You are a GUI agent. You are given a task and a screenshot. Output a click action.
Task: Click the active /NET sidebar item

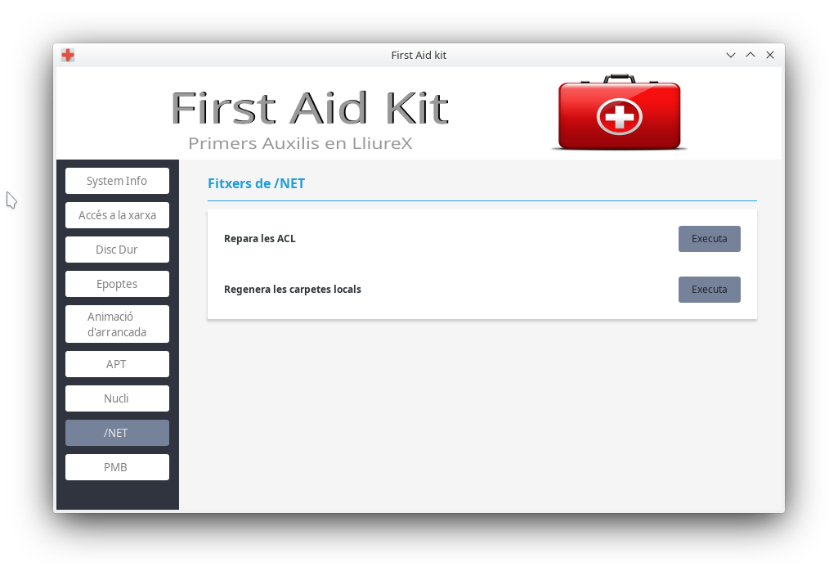point(117,433)
